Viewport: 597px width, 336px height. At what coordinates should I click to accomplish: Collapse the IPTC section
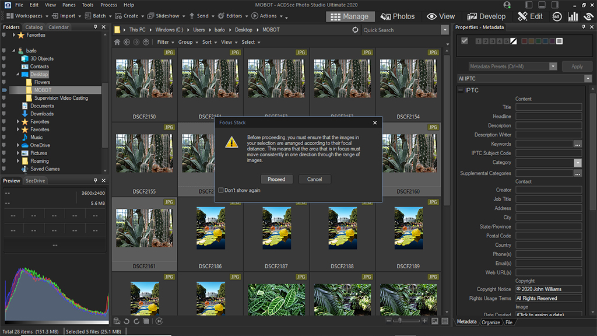[x=461, y=90]
